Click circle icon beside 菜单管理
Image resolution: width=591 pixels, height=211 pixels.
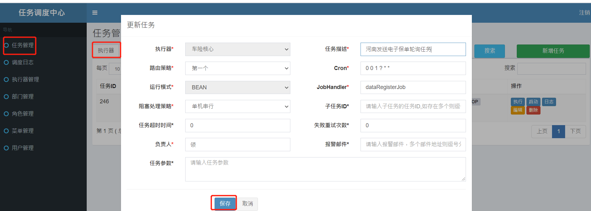(x=6, y=131)
